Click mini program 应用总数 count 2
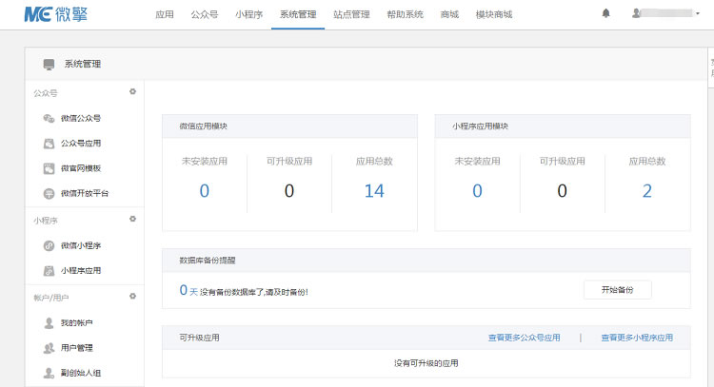This screenshot has width=714, height=387. [x=647, y=190]
